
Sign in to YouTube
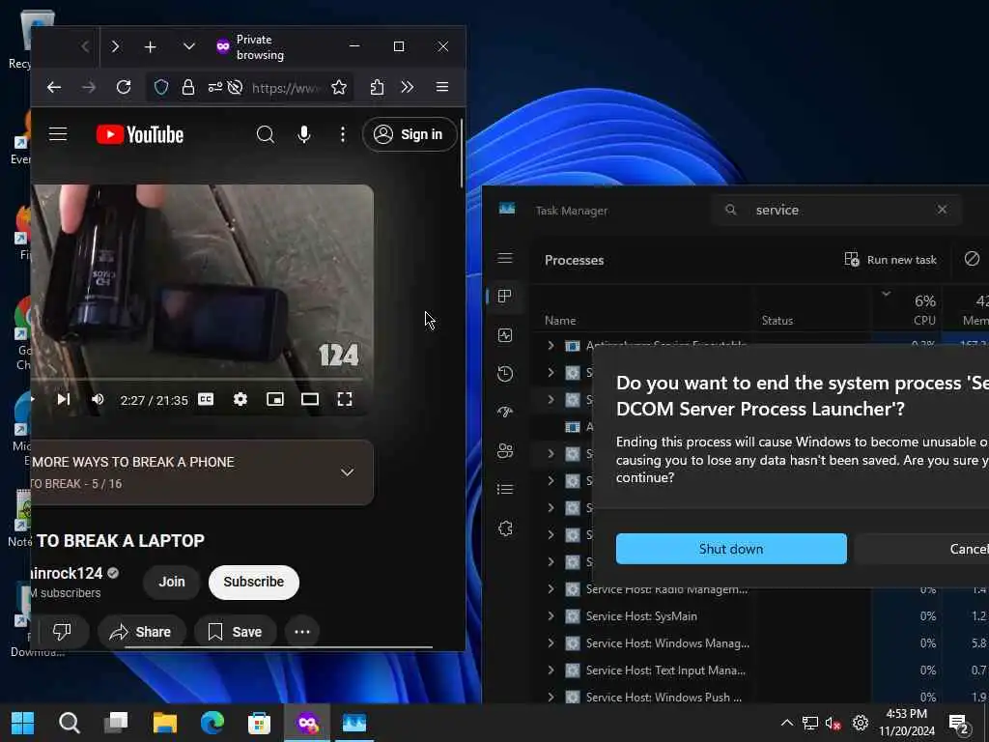click(410, 134)
